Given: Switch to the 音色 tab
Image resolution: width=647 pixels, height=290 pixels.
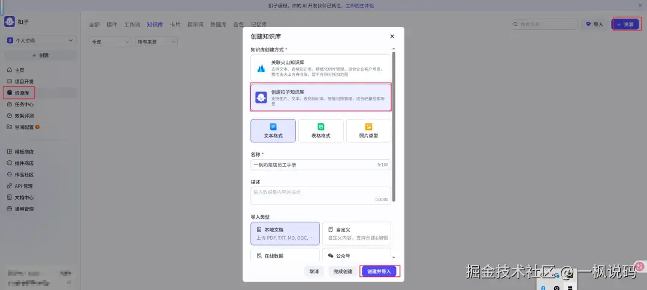Looking at the screenshot, I should click(238, 25).
